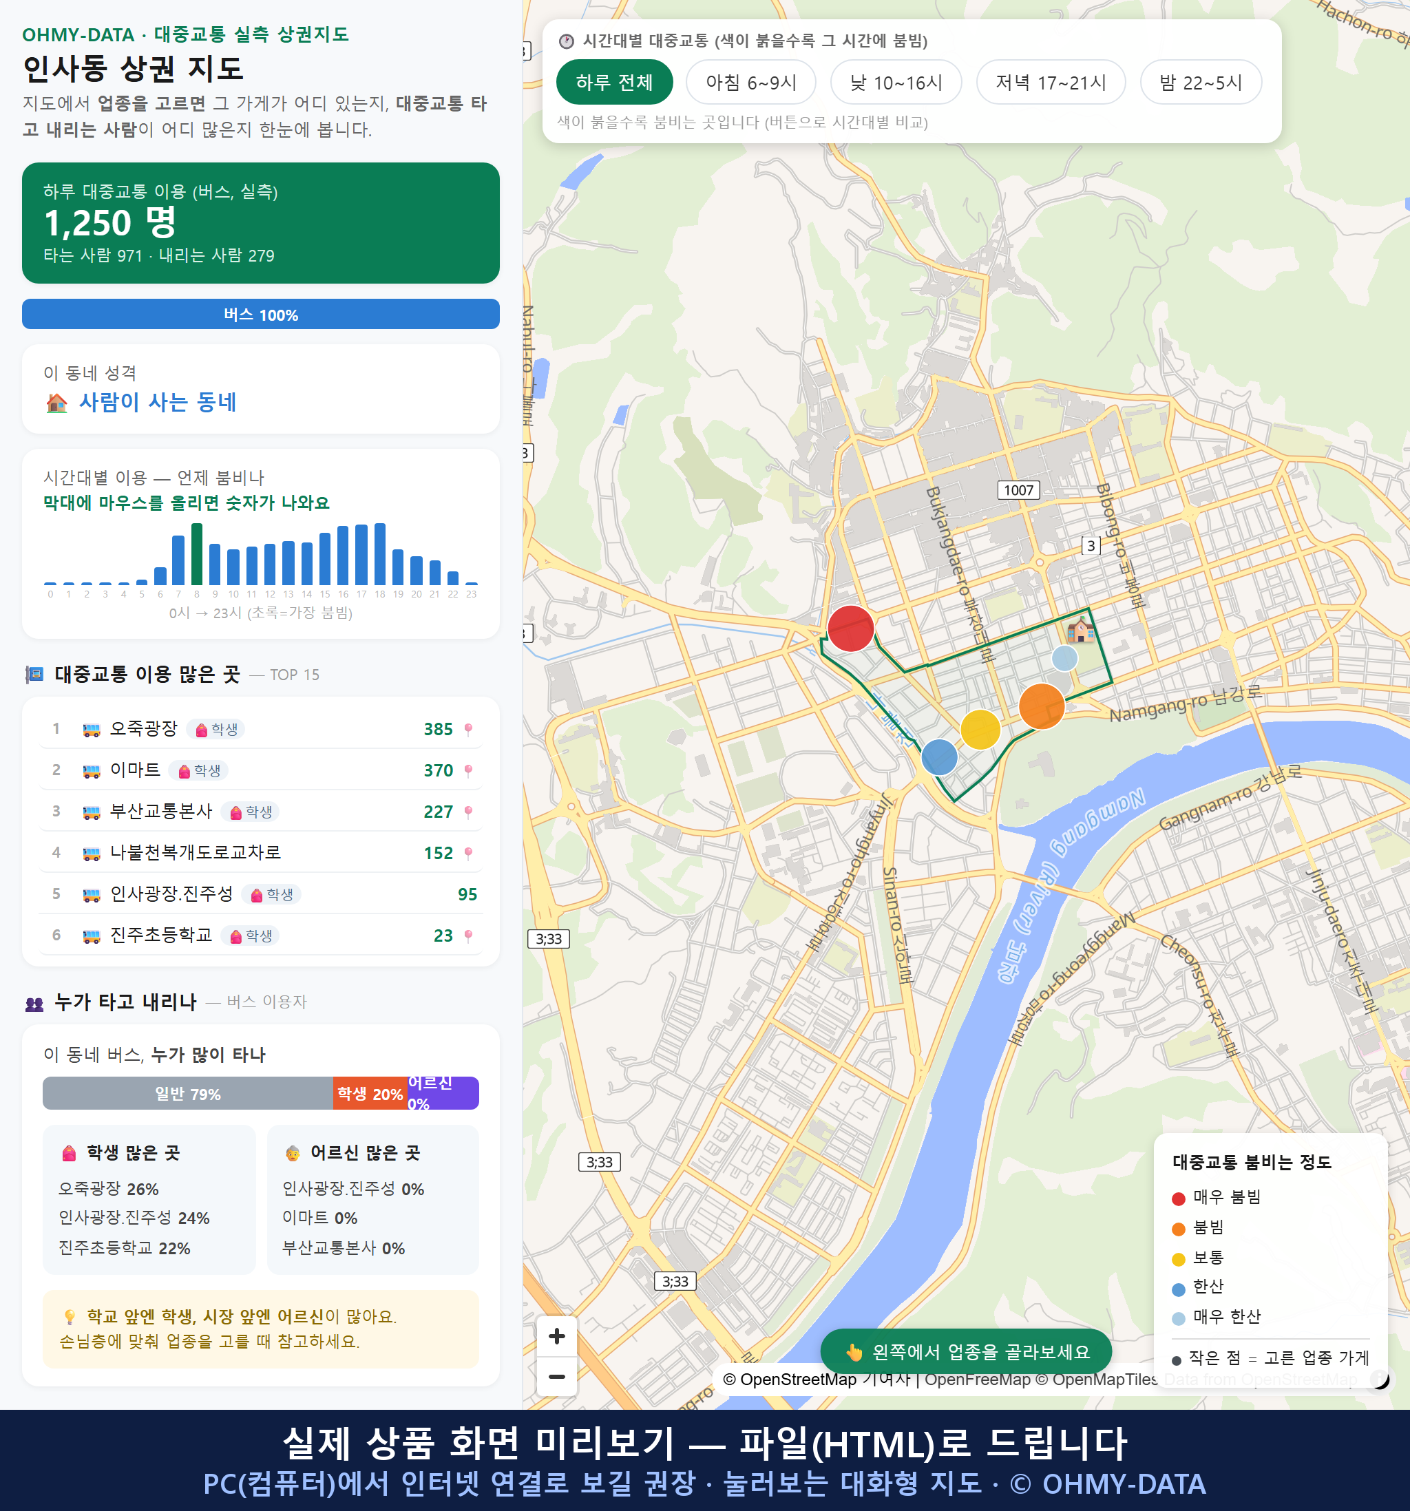
Task: Open the 인사광장.진주성 row in TOP 15
Action: (x=261, y=895)
